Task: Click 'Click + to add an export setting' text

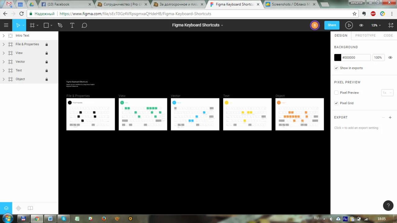Action: point(356,128)
